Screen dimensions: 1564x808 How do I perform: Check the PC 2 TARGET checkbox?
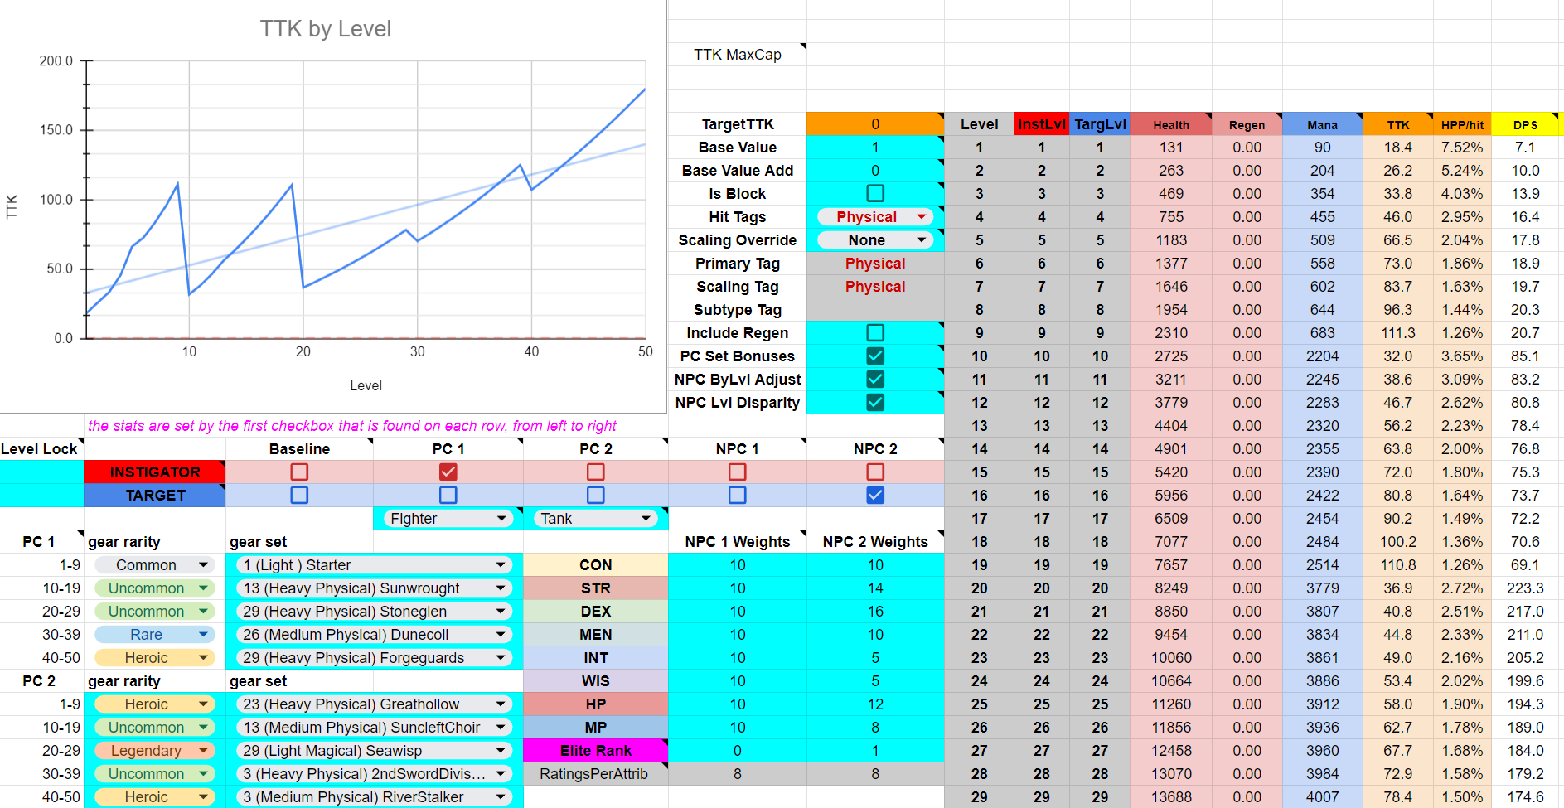pos(595,495)
